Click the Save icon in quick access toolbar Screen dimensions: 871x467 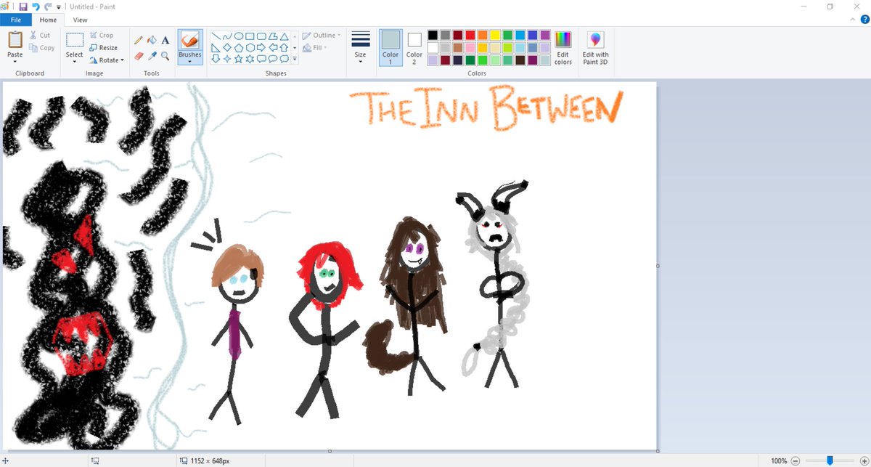tap(23, 7)
